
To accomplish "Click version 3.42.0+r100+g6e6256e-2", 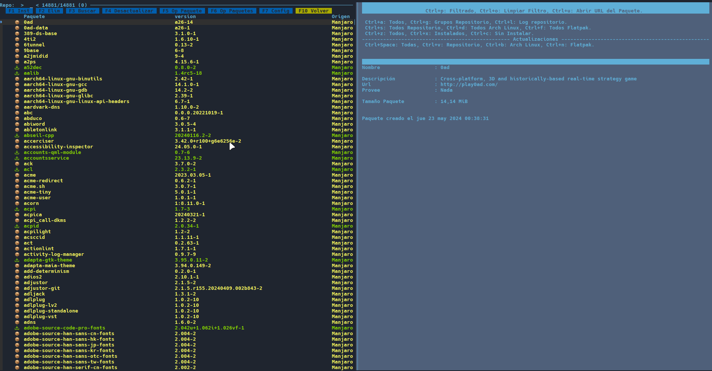I will tap(208, 141).
